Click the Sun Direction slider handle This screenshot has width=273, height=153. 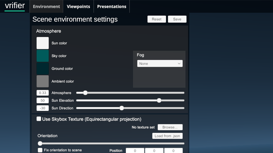[121, 108]
